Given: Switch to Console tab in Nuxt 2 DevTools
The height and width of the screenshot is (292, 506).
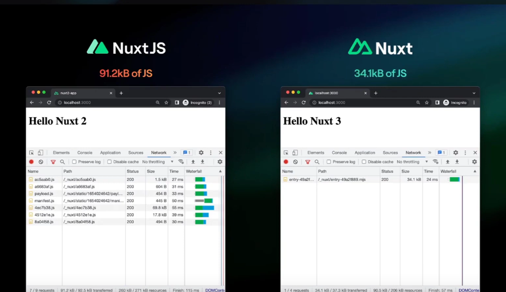Looking at the screenshot, I should tap(84, 153).
